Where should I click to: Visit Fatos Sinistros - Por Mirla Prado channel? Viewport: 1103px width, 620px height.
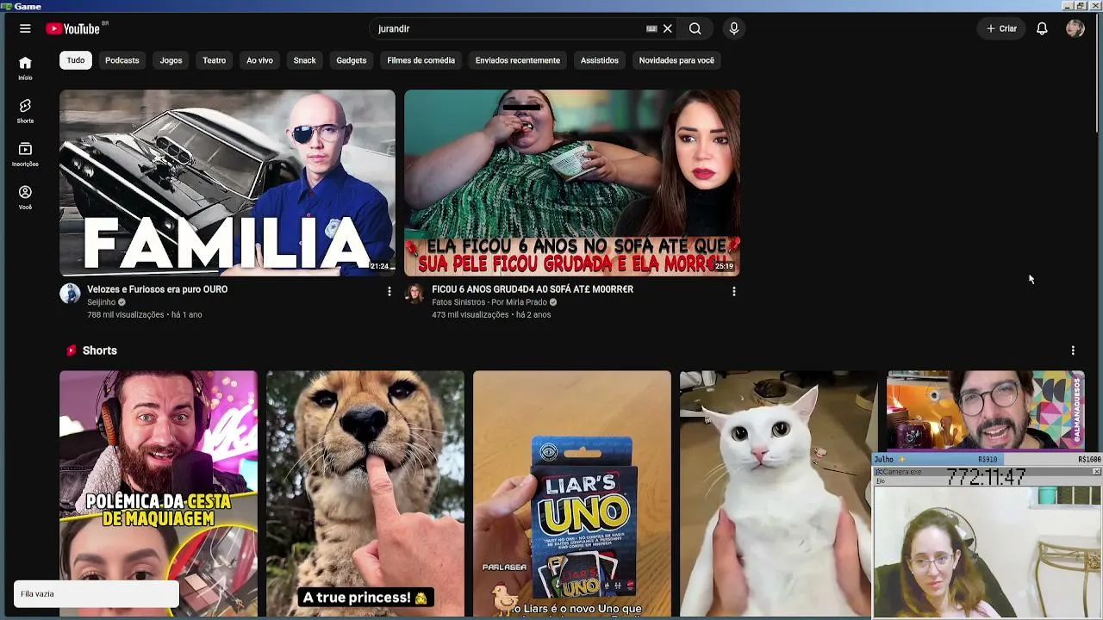489,302
